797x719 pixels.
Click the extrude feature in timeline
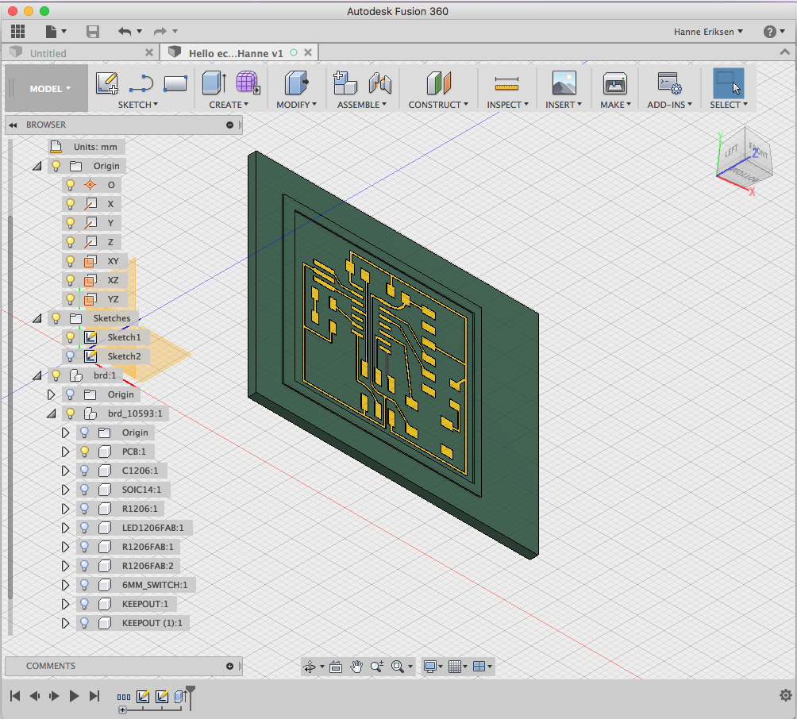point(180,696)
